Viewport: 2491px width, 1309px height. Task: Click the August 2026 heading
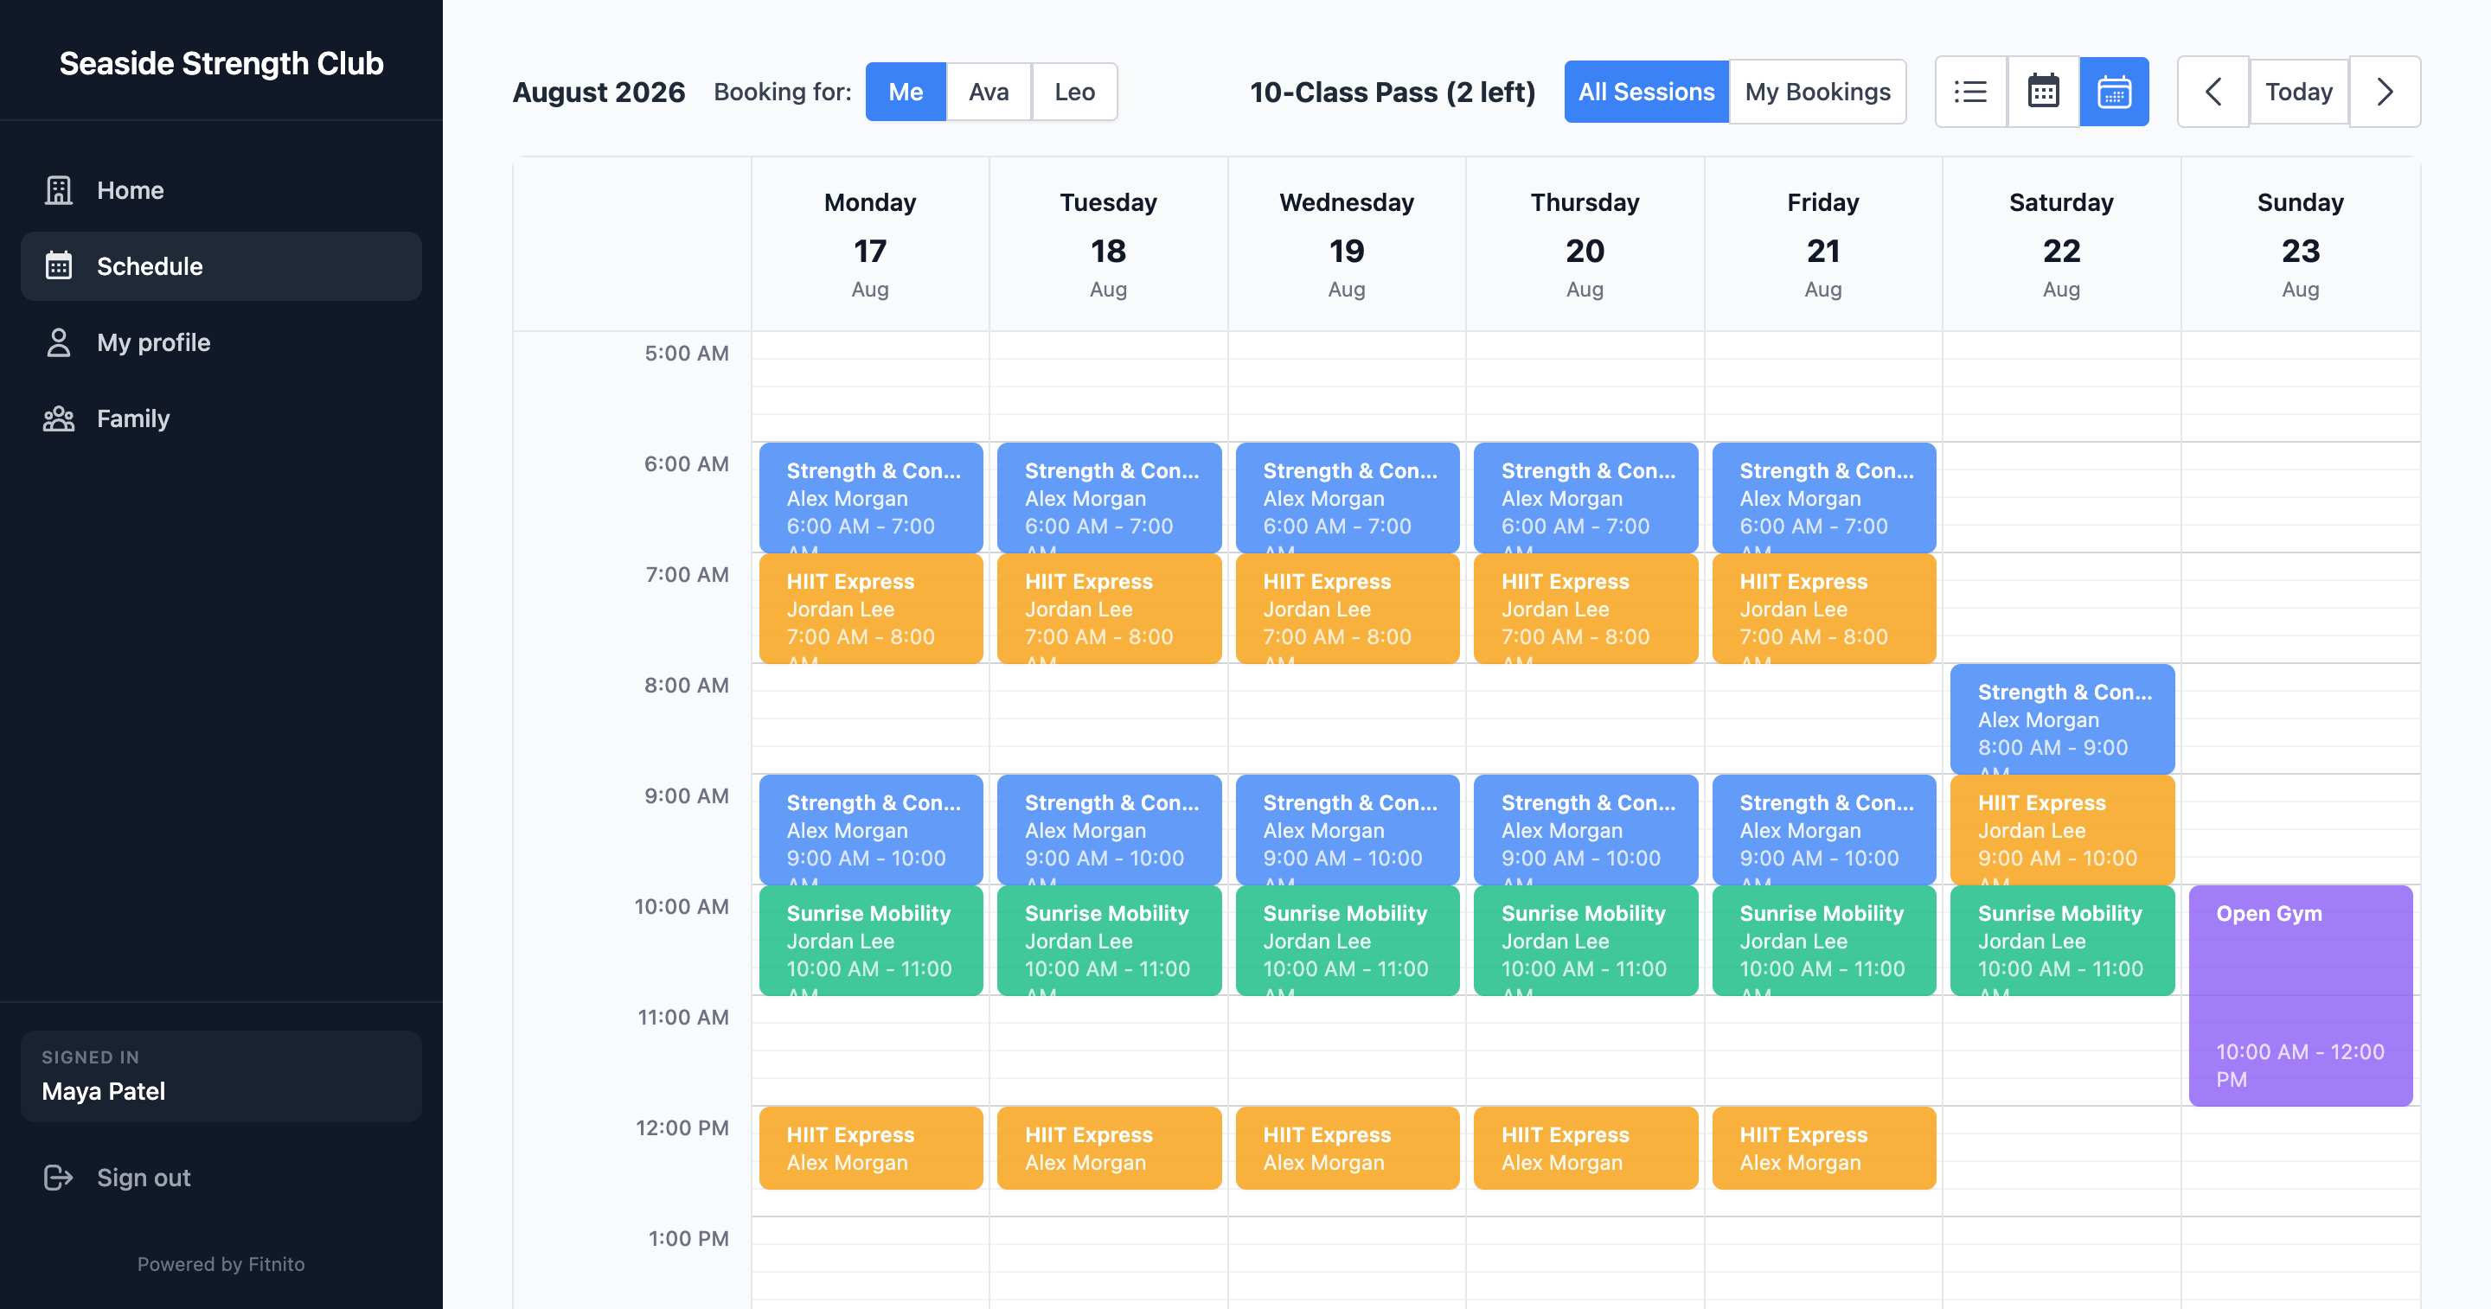599,92
